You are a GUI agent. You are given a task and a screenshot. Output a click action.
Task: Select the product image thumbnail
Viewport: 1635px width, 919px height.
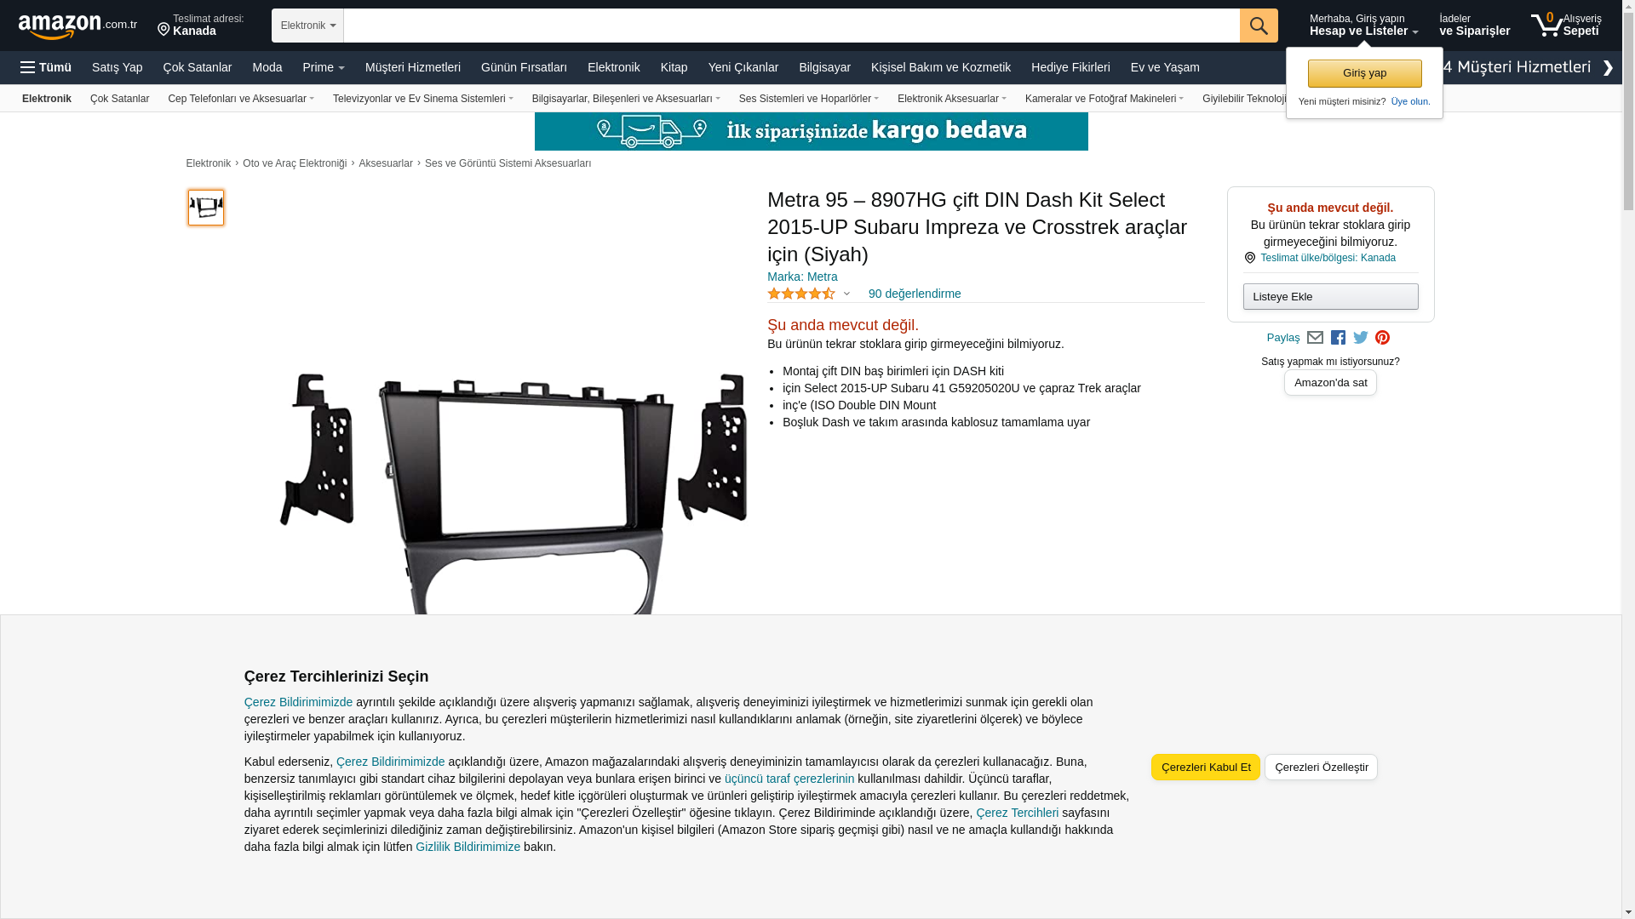click(206, 208)
